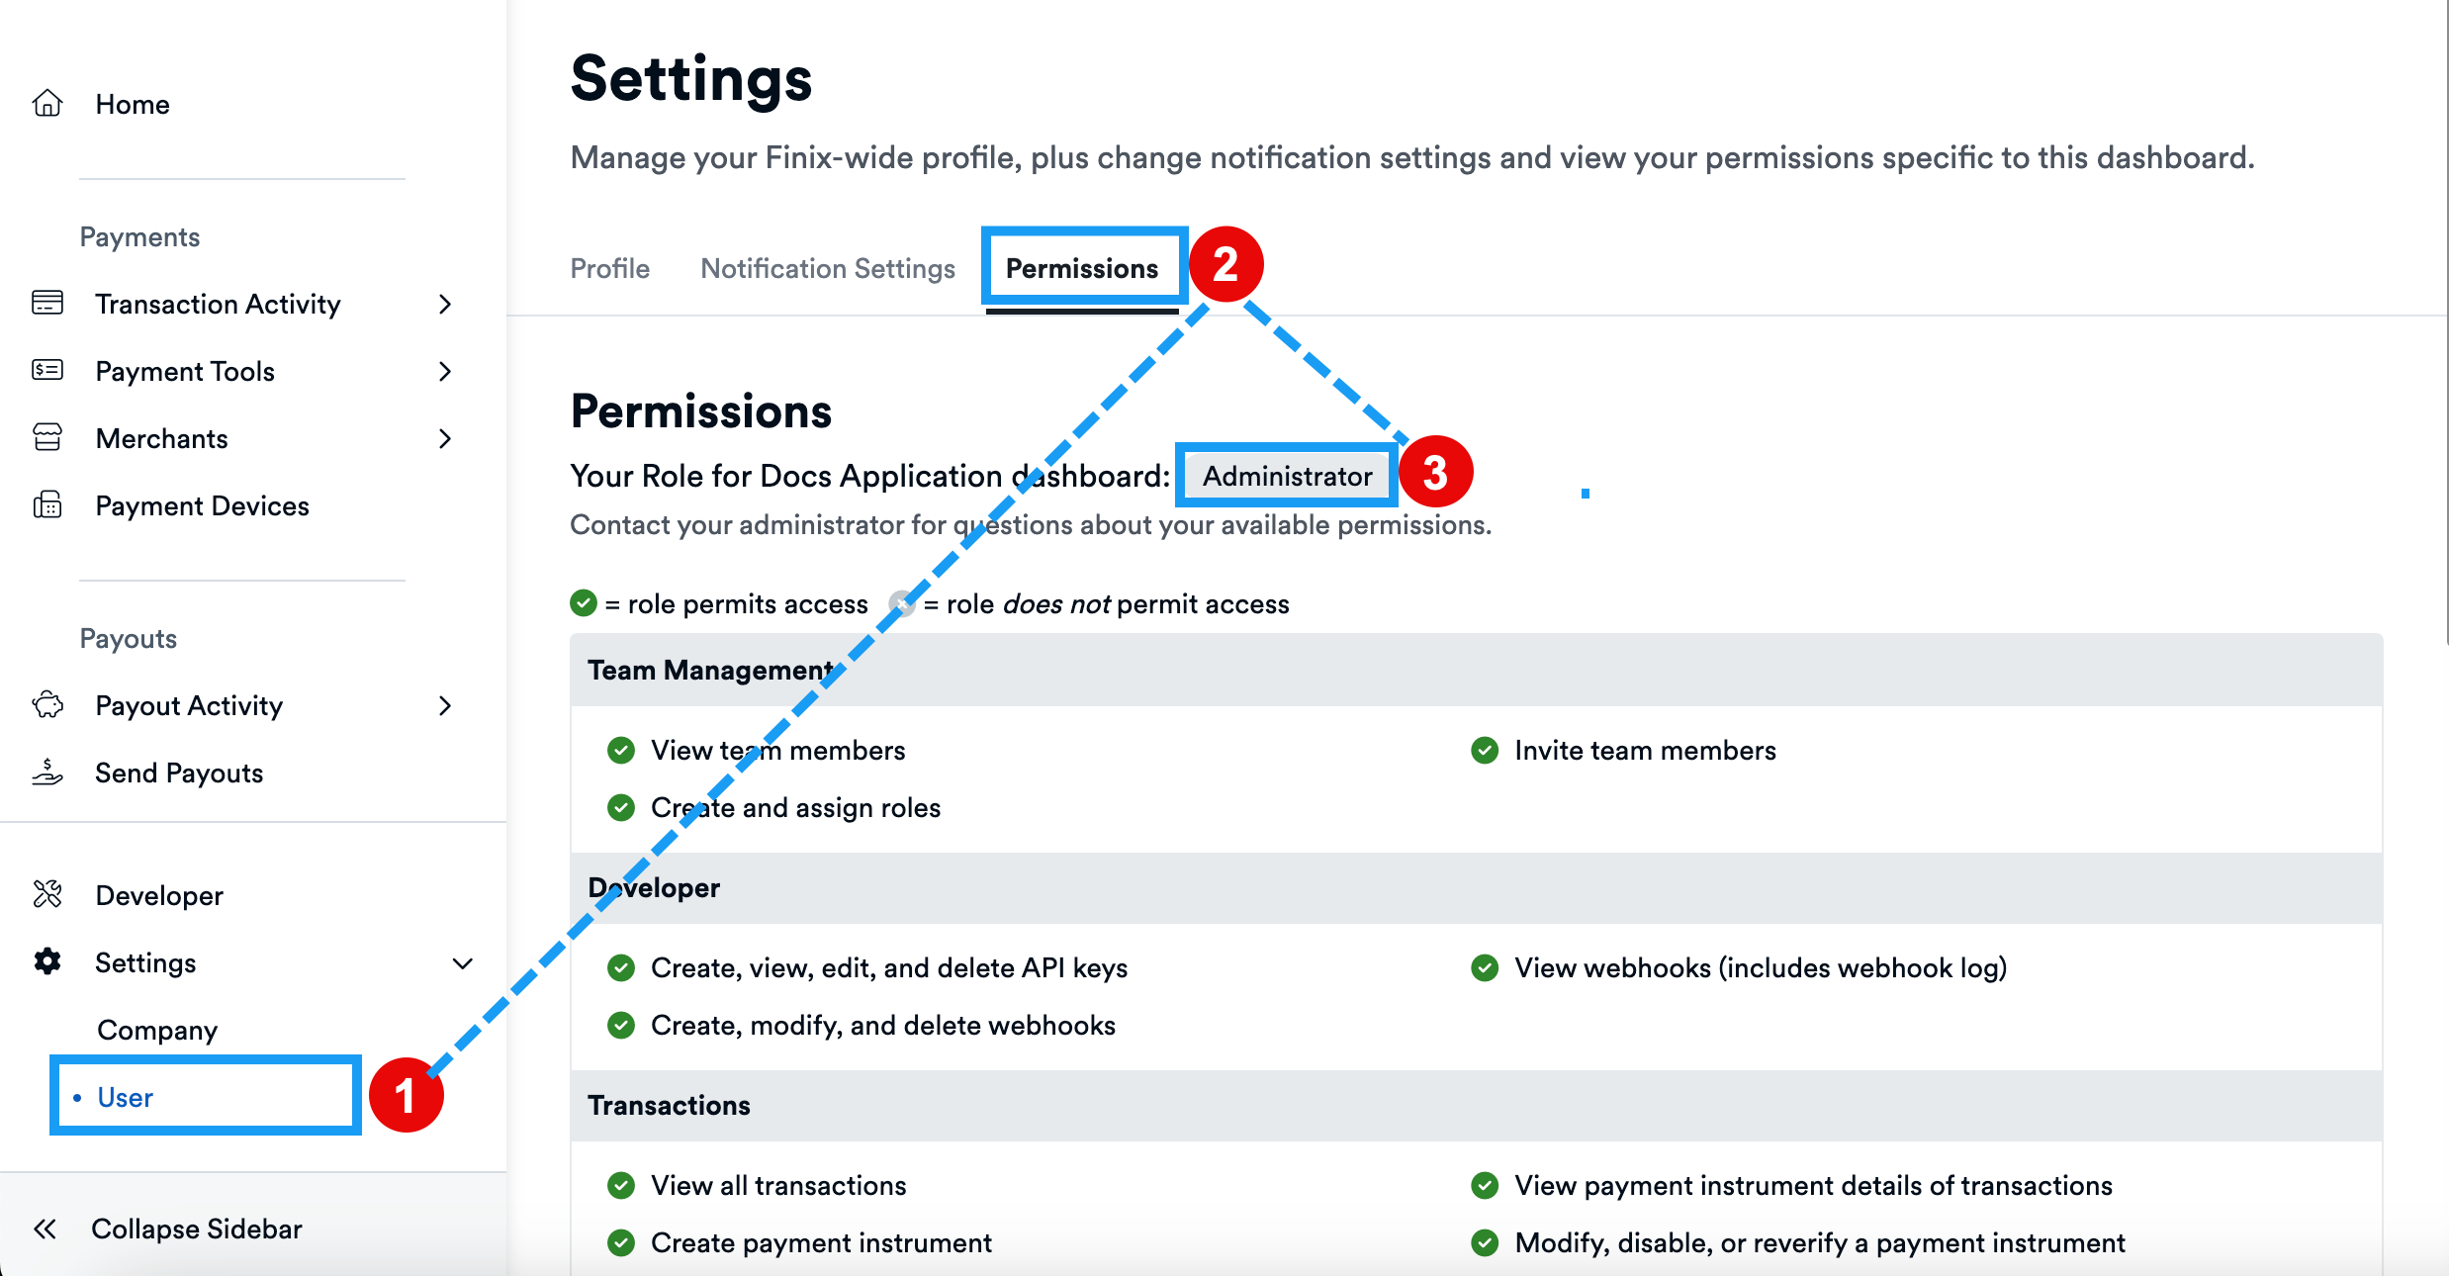Open the Company settings link
The image size is (2449, 1276).
[x=157, y=1029]
